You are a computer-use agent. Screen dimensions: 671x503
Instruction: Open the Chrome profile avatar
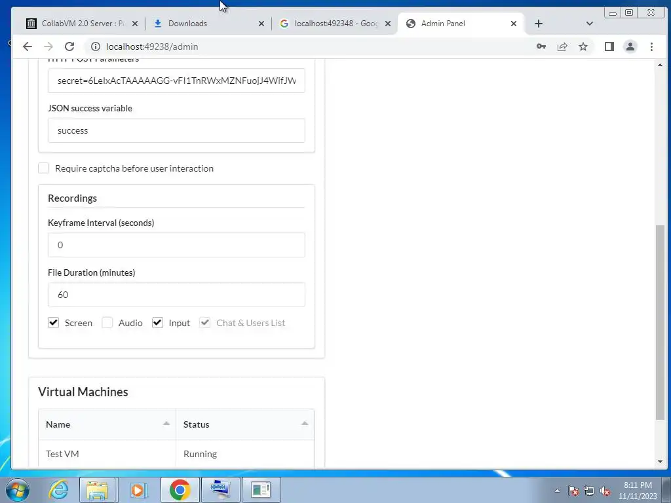pos(630,47)
